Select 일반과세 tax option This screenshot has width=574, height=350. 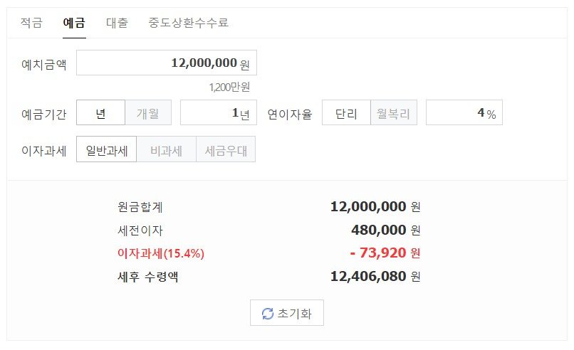pyautogui.click(x=107, y=149)
